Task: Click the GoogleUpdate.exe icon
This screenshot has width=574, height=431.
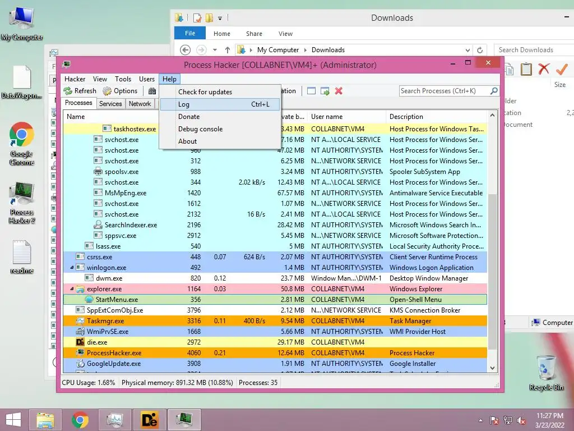Action: click(x=80, y=364)
